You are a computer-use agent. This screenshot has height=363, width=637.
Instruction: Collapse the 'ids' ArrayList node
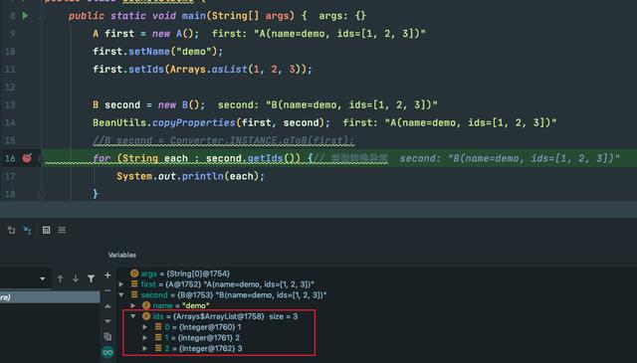tap(132, 316)
